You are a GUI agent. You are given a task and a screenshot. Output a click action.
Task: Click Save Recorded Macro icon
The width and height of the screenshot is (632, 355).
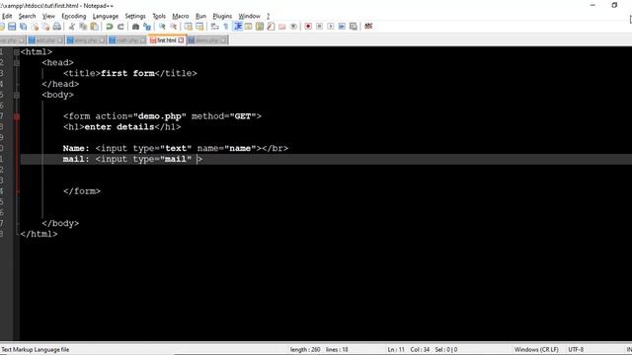tap(354, 27)
